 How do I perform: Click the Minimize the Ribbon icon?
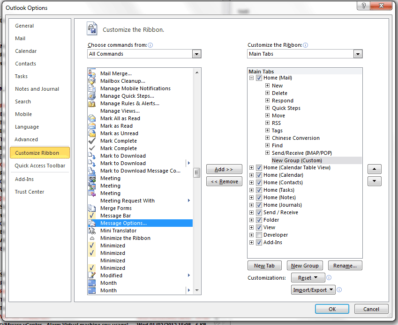pos(92,238)
